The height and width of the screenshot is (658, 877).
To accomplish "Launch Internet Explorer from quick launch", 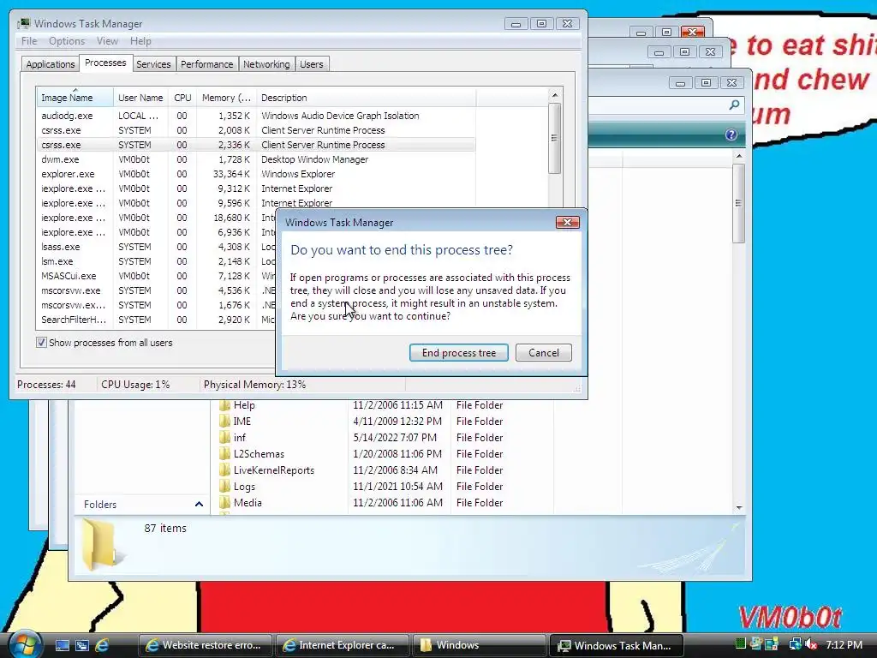I will click(x=102, y=645).
